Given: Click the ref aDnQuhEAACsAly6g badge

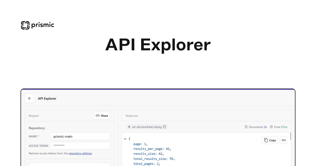Looking at the screenshot, I should (147, 127).
